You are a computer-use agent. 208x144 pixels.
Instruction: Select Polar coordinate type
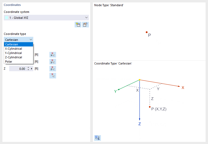tap(19, 62)
